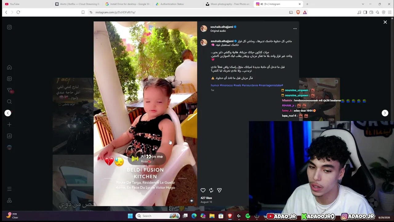Switch to Authentication Status tab
394x222 pixels.
click(x=178, y=4)
